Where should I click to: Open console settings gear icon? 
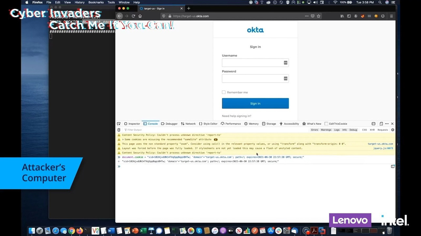392,130
